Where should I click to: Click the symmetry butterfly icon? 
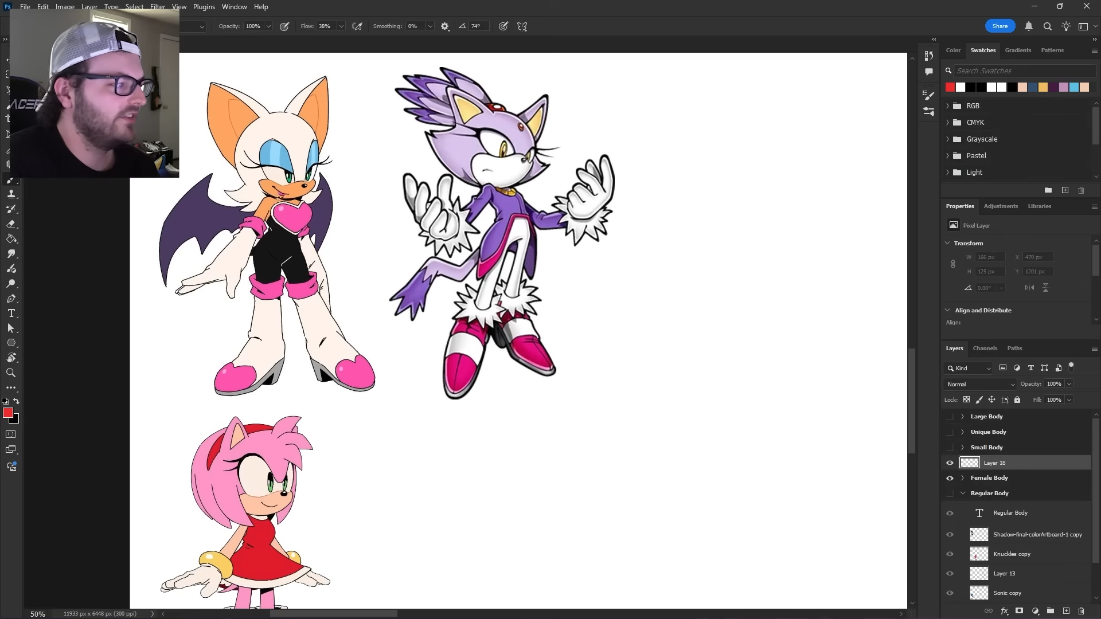pyautogui.click(x=522, y=26)
